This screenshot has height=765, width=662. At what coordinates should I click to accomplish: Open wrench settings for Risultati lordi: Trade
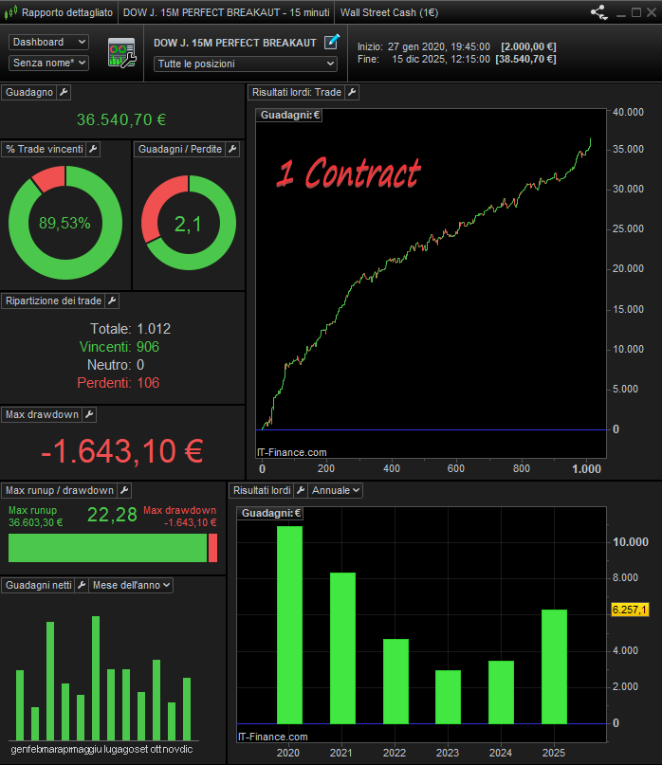351,92
